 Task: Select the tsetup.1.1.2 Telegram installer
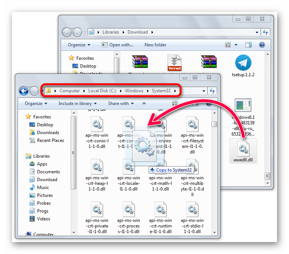click(243, 66)
